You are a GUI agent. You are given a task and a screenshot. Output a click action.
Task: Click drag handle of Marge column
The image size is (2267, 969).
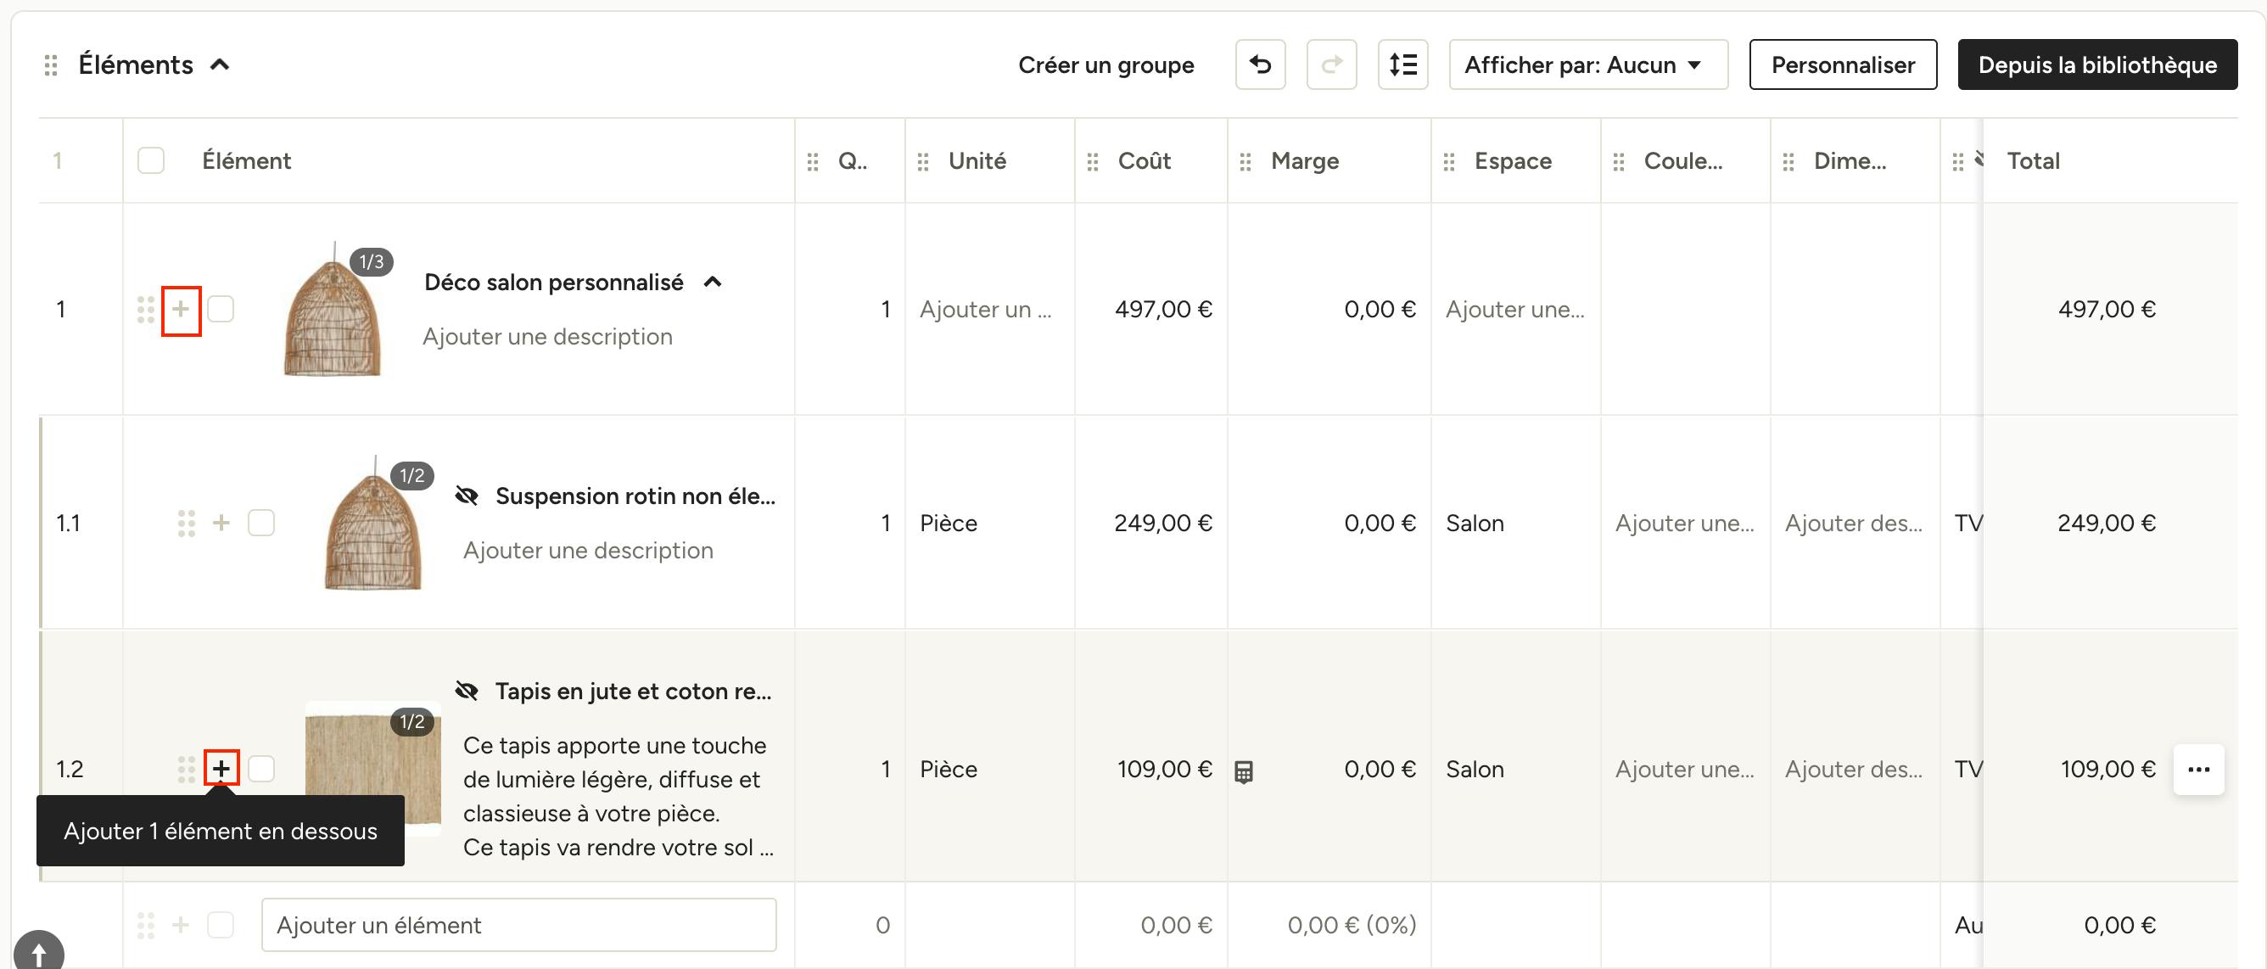1245,161
